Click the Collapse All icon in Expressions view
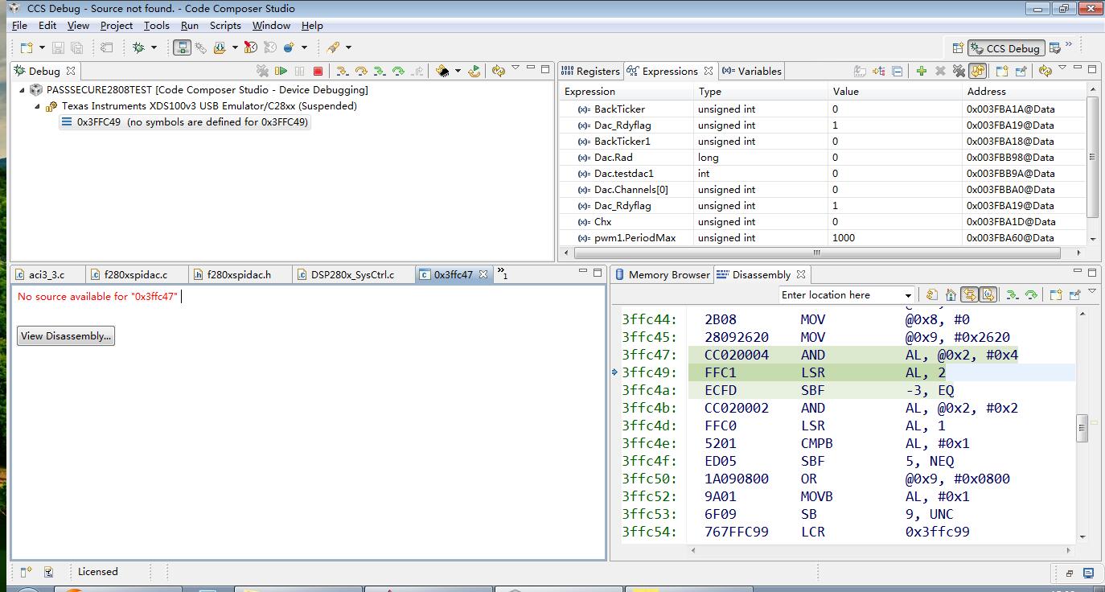Image resolution: width=1105 pixels, height=592 pixels. (898, 71)
